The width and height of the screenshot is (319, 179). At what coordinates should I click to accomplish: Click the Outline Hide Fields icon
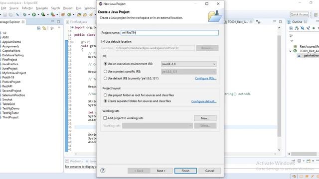pyautogui.click(x=303, y=28)
